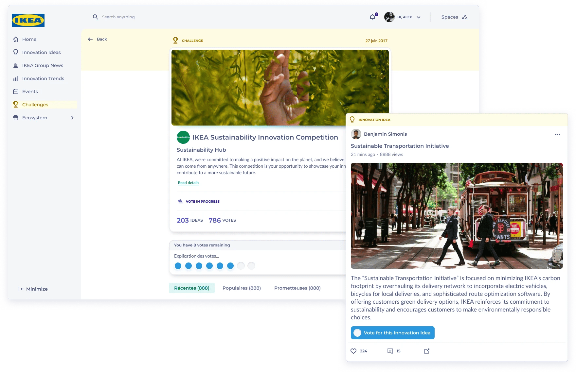The width and height of the screenshot is (576, 372).
Task: Click Vote for this Innovation Idea button
Action: point(393,333)
